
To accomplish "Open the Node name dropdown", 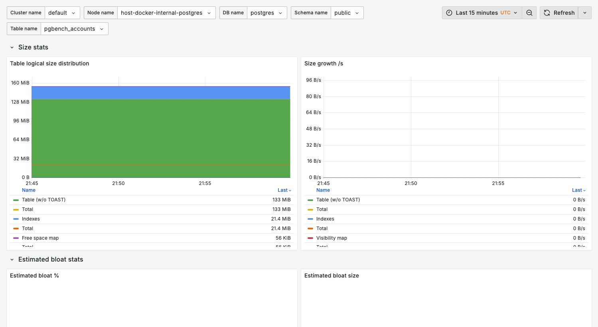I will tap(166, 12).
